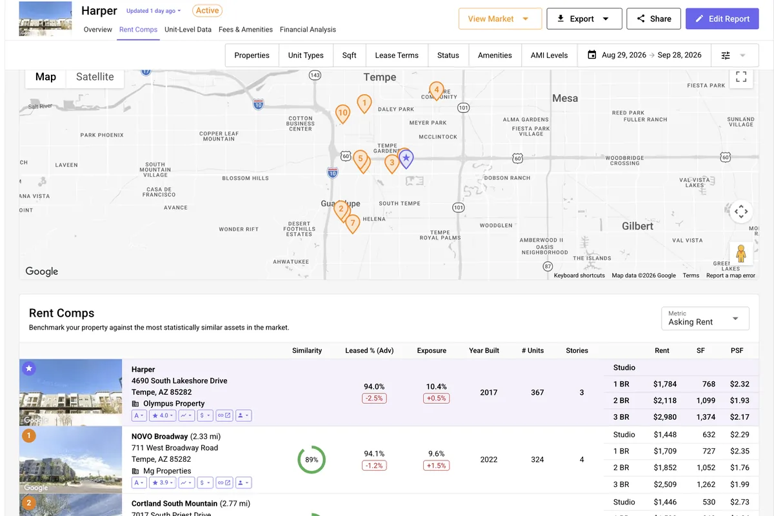
Task: Open Harper's 4.0 star rating dropdown
Action: [x=163, y=416]
